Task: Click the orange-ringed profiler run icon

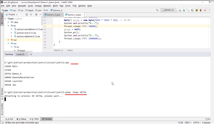Action: click(196, 10)
